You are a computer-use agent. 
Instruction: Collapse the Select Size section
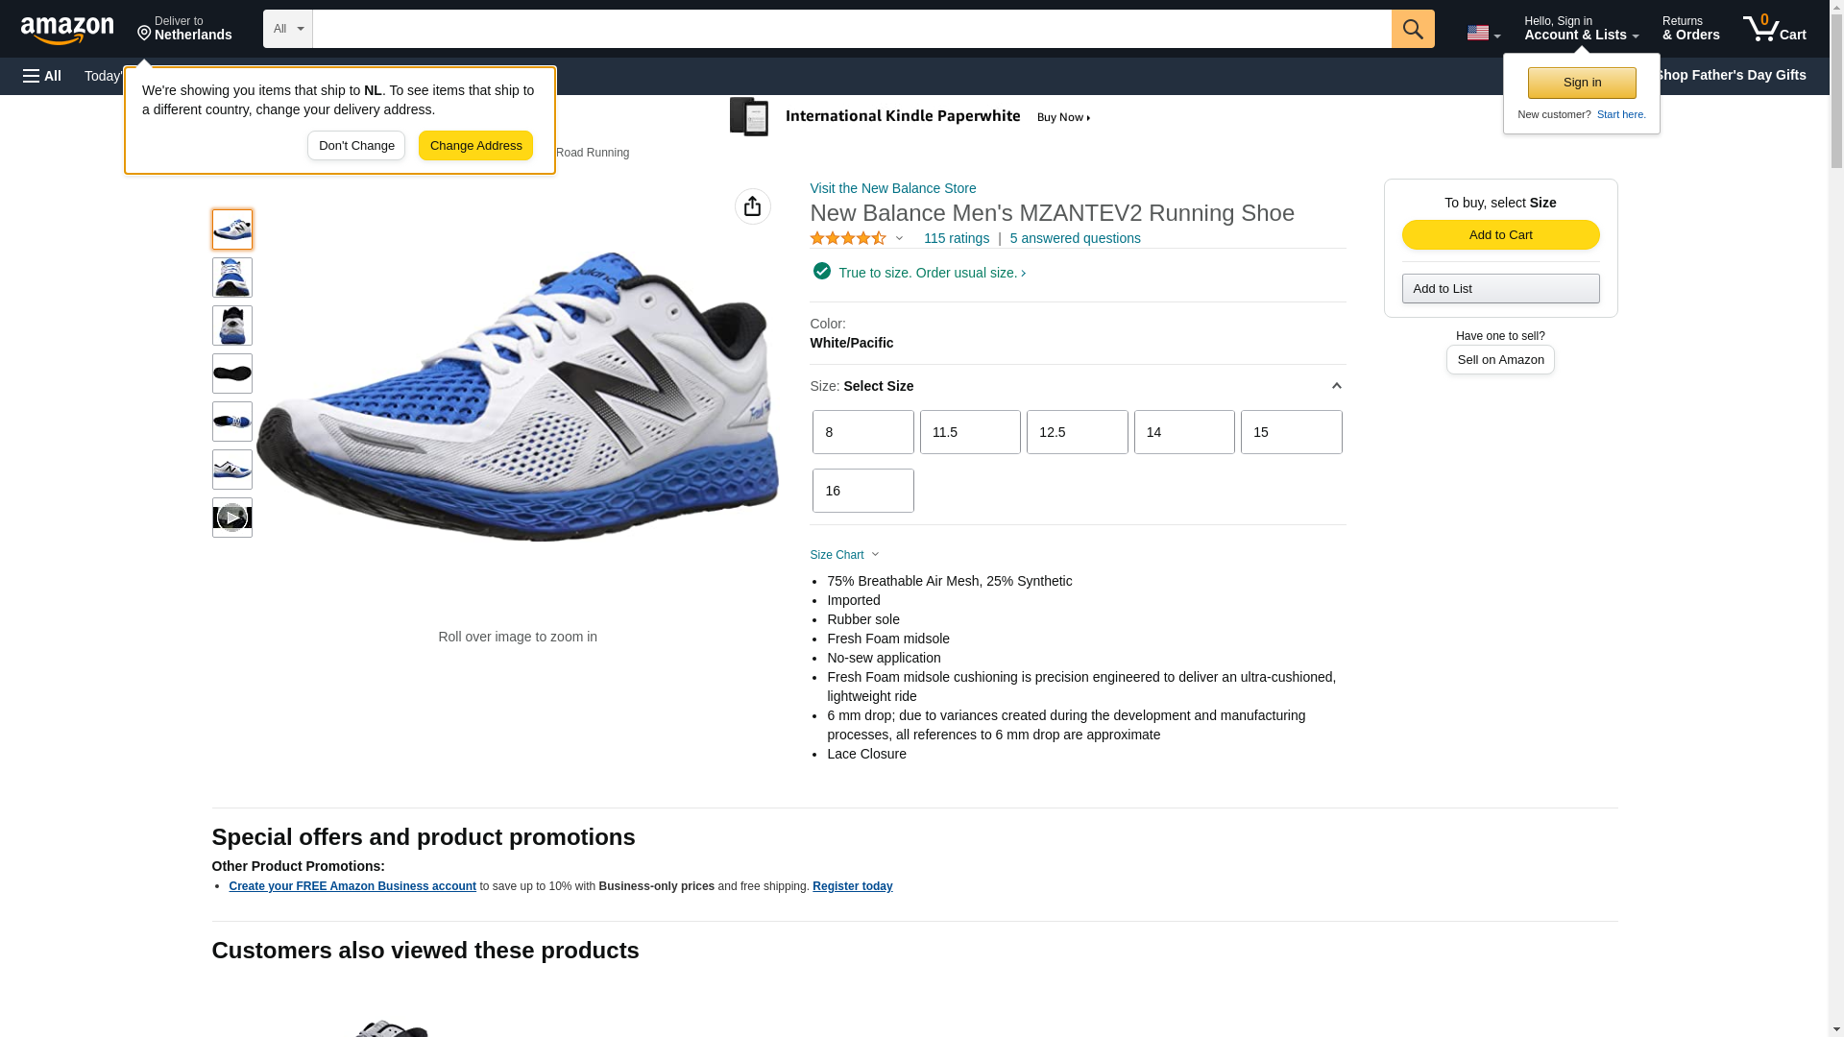[x=1336, y=386]
